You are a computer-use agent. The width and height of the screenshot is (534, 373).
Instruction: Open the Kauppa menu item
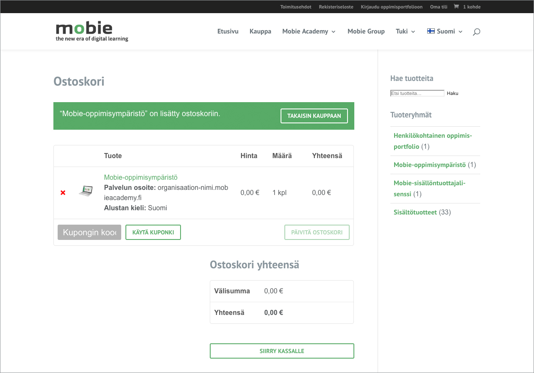[x=260, y=31]
